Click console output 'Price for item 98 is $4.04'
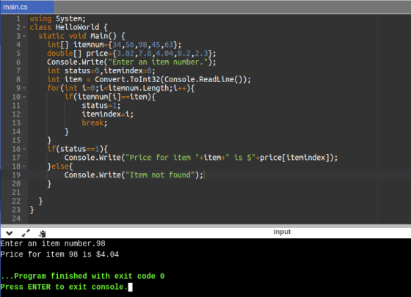 coord(59,254)
